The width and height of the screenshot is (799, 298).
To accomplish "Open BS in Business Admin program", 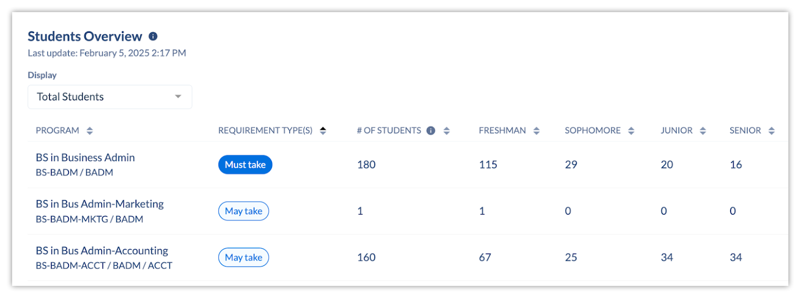I will tap(85, 158).
